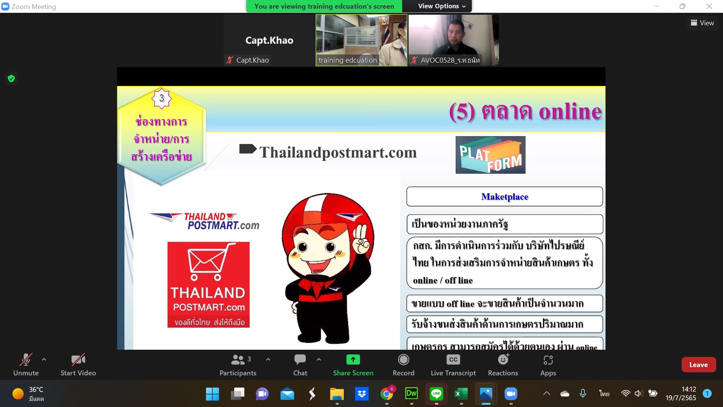Viewport: 723px width, 407px height.
Task: Open clock and date 19/7/2565
Action: pos(681,393)
